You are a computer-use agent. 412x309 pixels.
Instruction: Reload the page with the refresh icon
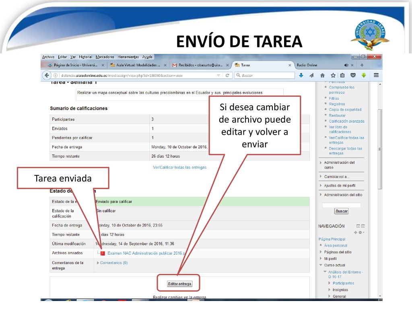tap(228, 75)
